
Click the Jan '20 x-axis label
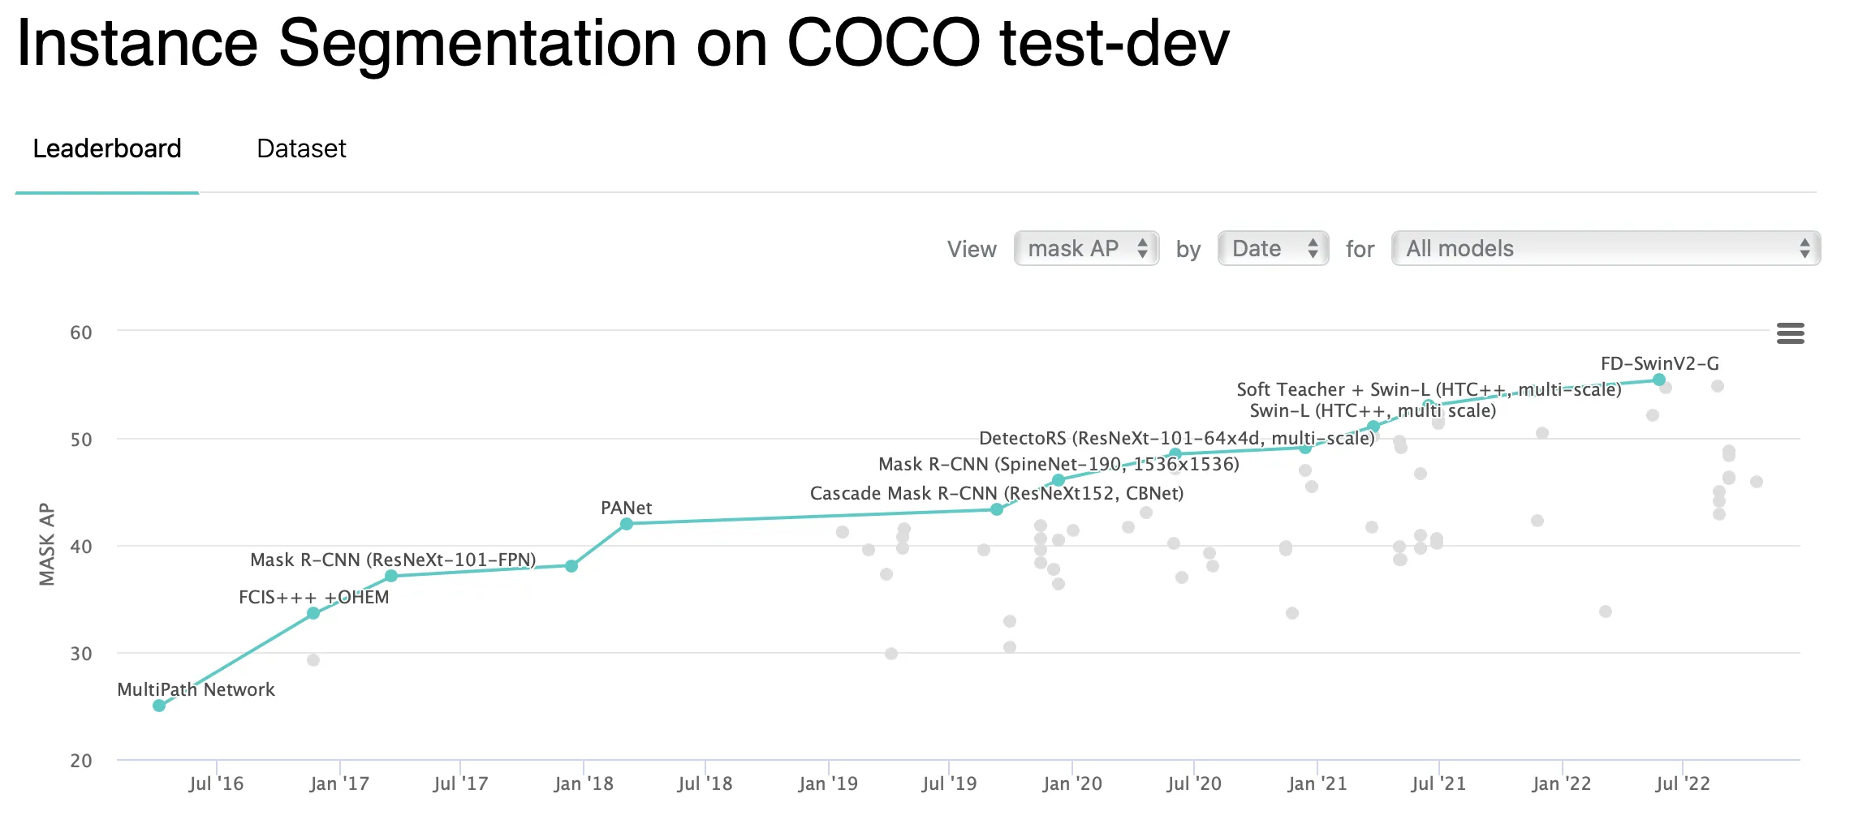click(1071, 783)
